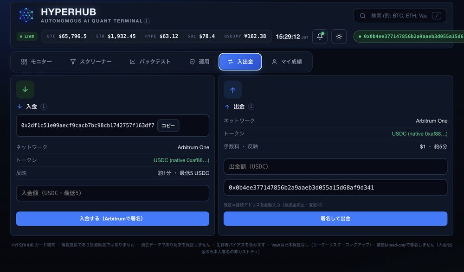This screenshot has height=272, width=464.
Task: Click the USDJPY rate ¥162.38
Action: click(255, 36)
